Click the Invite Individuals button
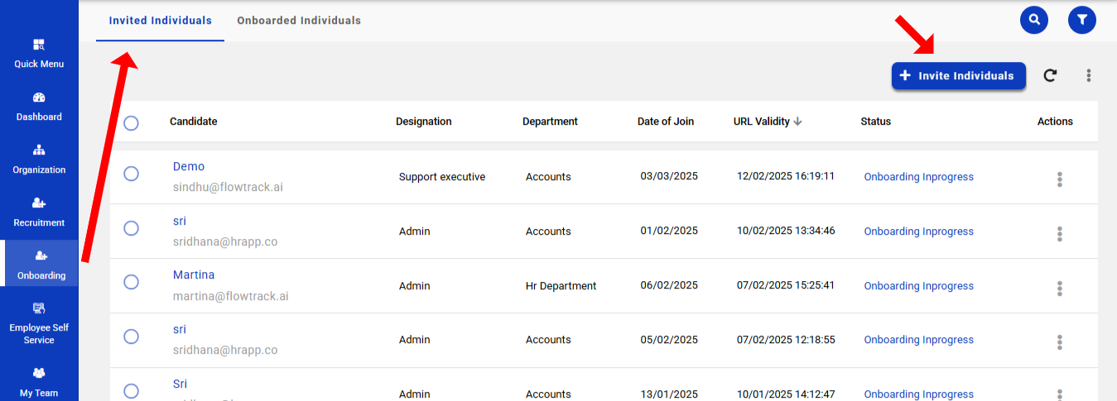The width and height of the screenshot is (1117, 401). 958,75
